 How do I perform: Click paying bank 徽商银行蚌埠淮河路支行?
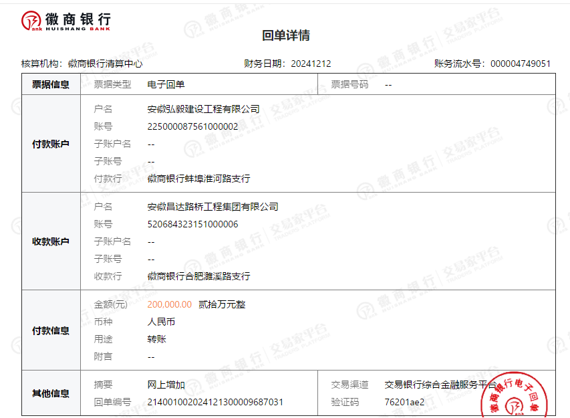pos(198,179)
